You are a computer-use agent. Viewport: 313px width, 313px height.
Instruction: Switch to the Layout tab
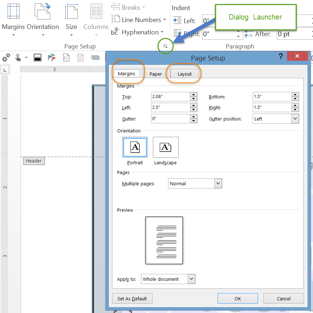pyautogui.click(x=185, y=74)
